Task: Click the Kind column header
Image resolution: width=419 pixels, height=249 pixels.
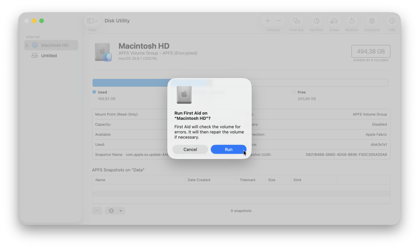Action: 314,180
